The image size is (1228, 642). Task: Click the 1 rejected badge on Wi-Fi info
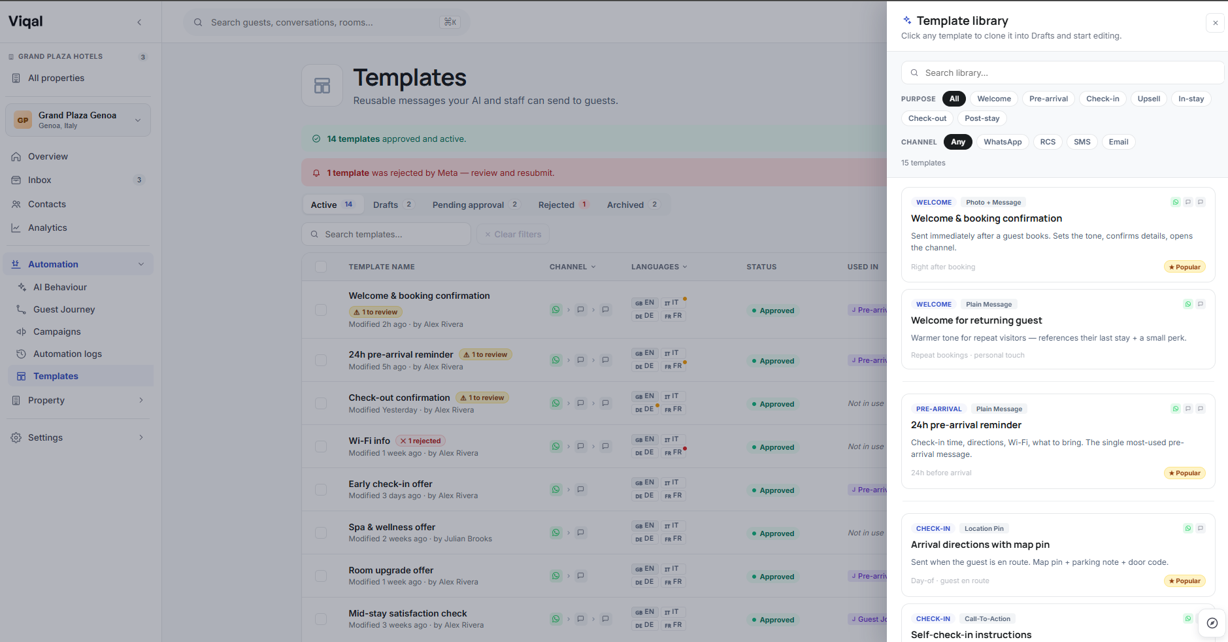pyautogui.click(x=421, y=441)
